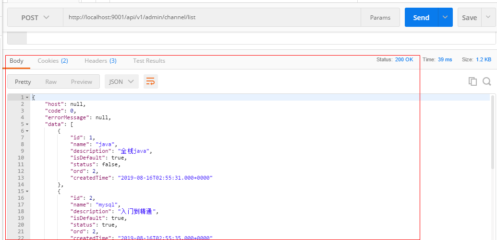Click the "errorMessage": null line
497x240 pixels.
pyautogui.click(x=78, y=118)
